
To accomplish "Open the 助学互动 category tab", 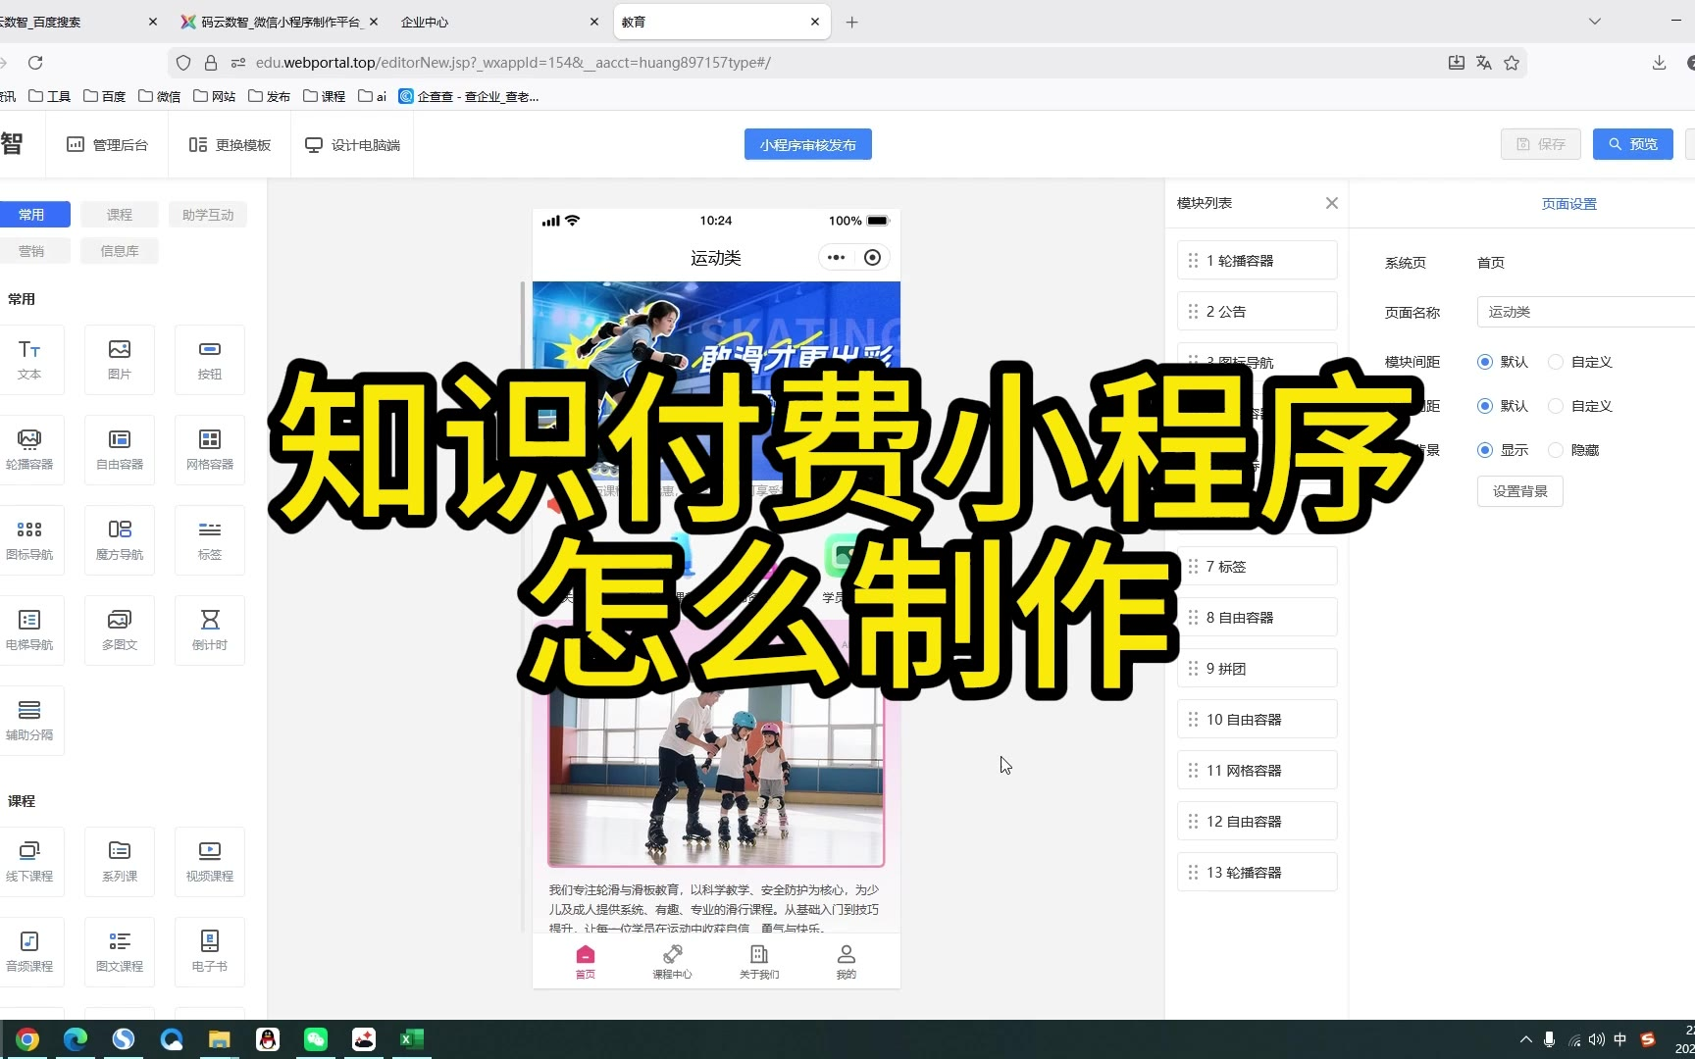I will pos(208,215).
